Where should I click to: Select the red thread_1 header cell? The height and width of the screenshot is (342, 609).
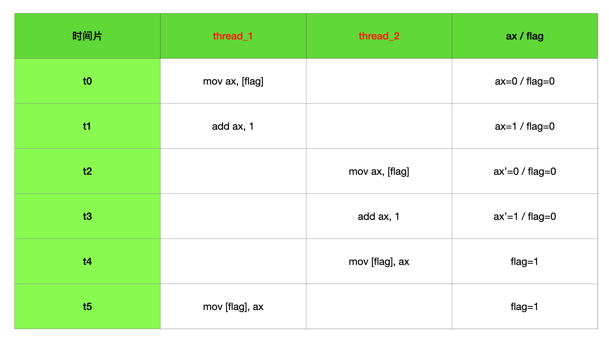click(x=233, y=36)
